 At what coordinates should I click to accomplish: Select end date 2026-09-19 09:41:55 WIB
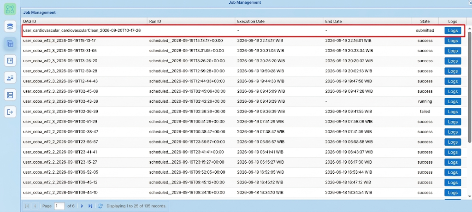tap(349, 112)
